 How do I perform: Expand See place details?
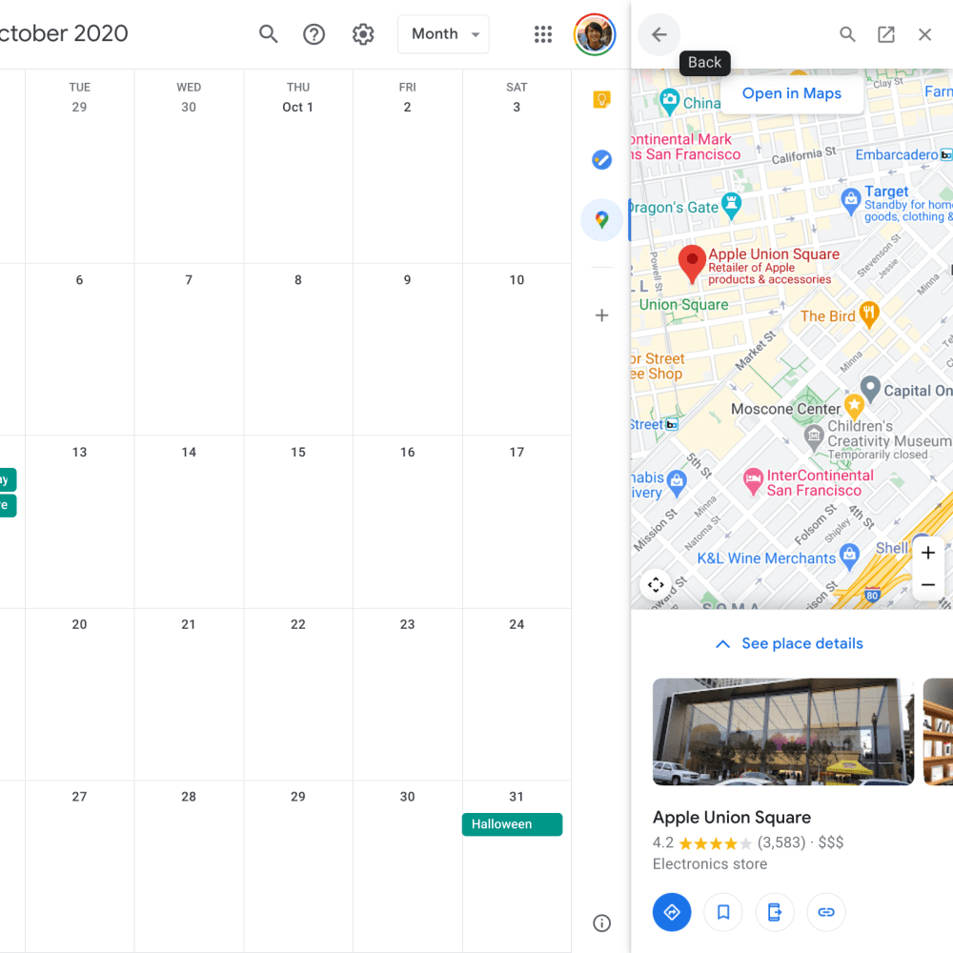[789, 644]
